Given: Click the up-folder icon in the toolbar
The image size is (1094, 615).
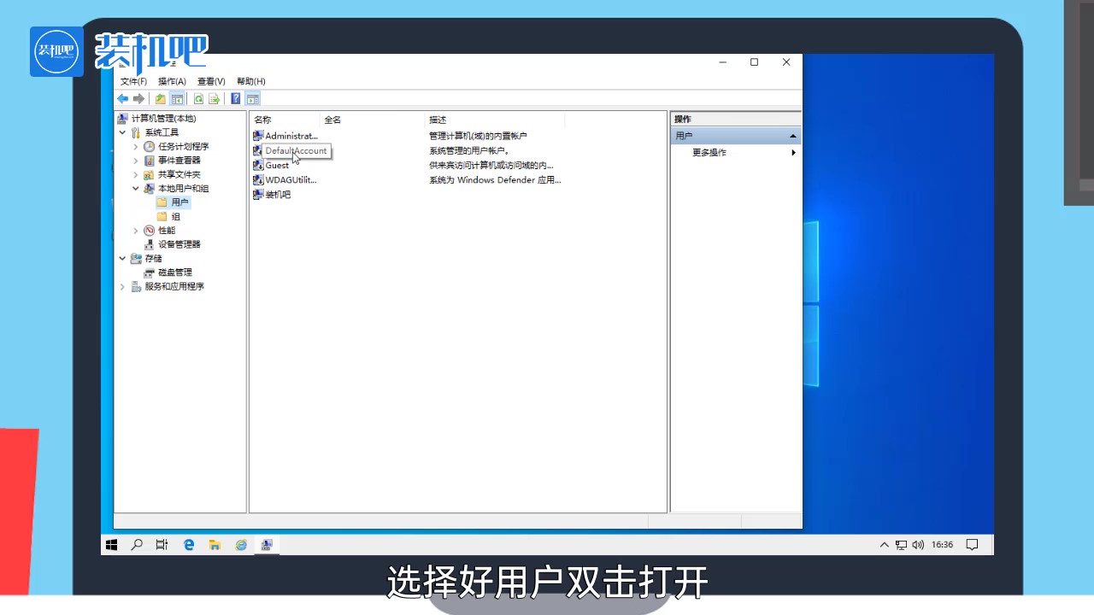Looking at the screenshot, I should (160, 98).
